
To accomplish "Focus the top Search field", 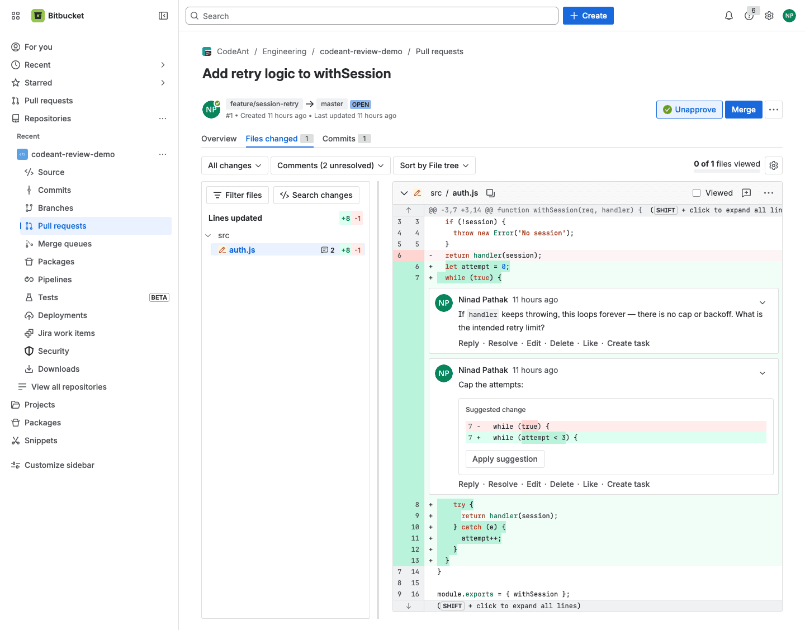I will (372, 16).
